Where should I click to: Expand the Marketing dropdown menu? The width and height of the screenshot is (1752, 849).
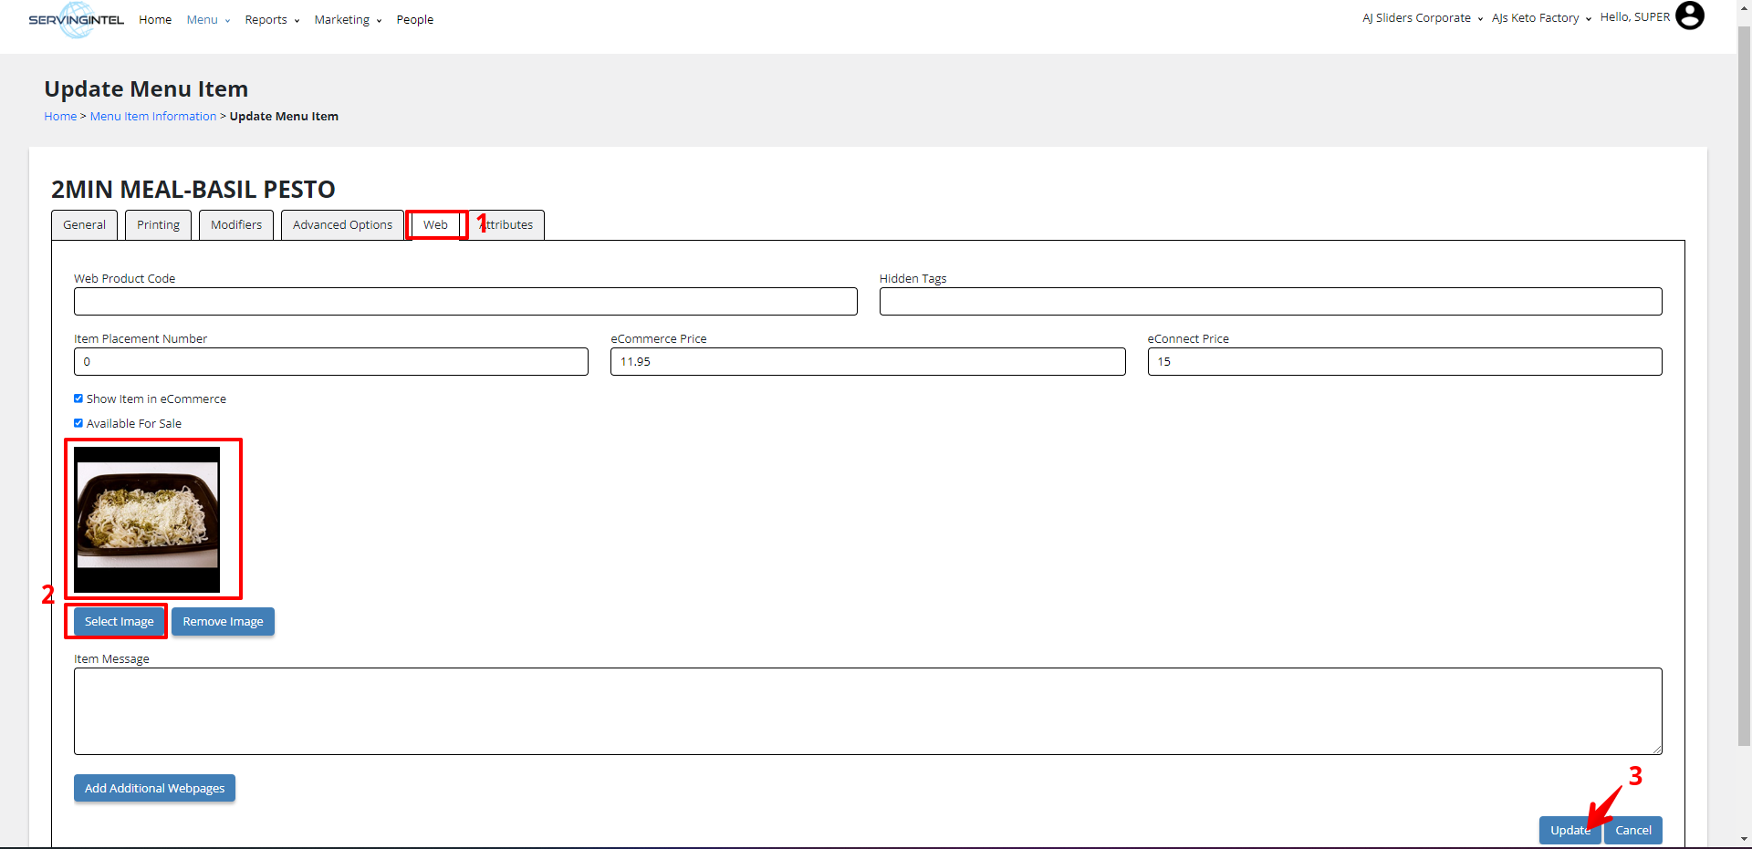coord(348,20)
